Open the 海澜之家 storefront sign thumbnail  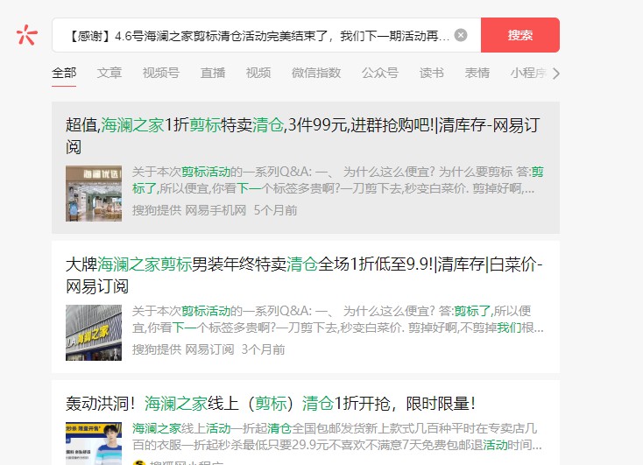94,333
